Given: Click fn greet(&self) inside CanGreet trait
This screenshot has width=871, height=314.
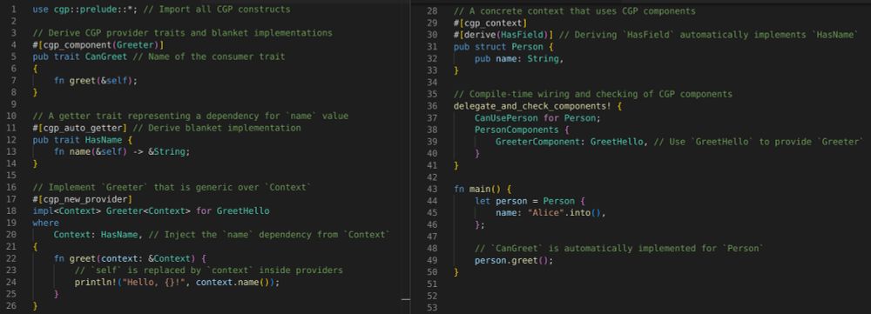Looking at the screenshot, I should coord(96,80).
